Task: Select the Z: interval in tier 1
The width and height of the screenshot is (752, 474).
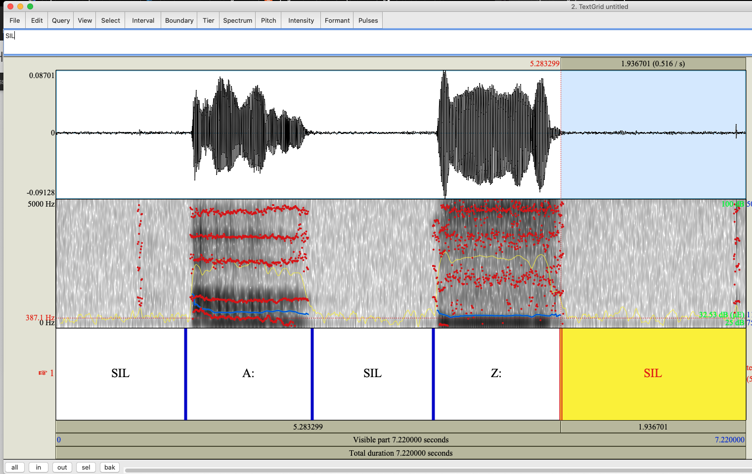Action: pyautogui.click(x=496, y=374)
